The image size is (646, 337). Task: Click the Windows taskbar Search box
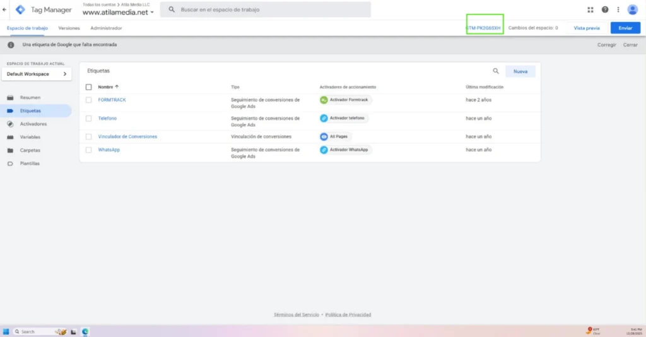[x=40, y=332]
